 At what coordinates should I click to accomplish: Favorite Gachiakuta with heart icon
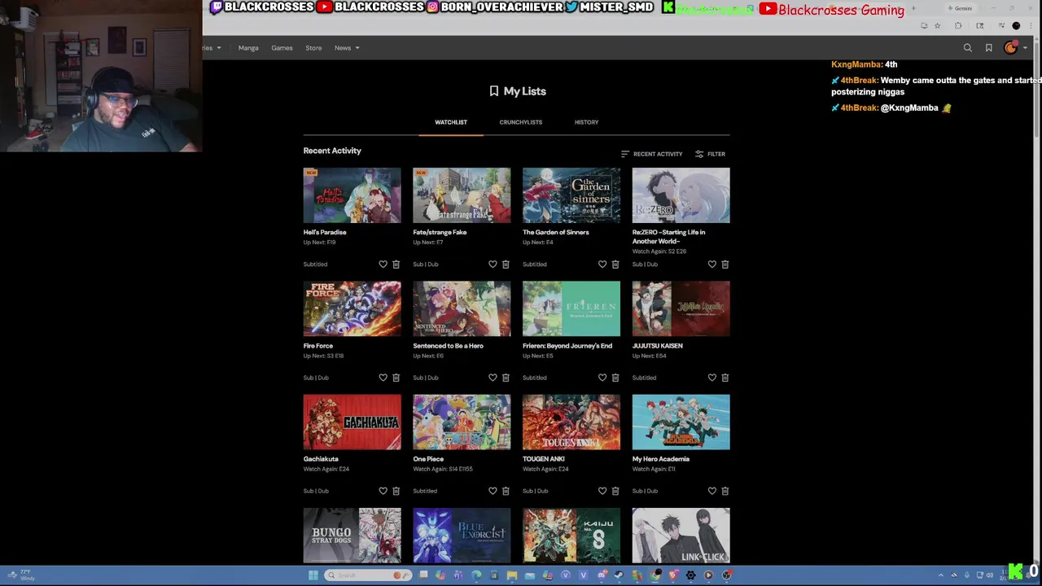pos(383,491)
